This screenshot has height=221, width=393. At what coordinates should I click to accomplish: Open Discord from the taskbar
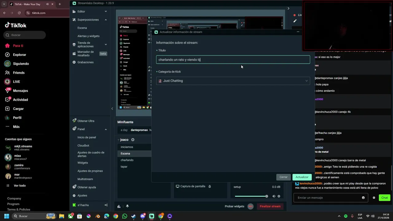point(143,216)
